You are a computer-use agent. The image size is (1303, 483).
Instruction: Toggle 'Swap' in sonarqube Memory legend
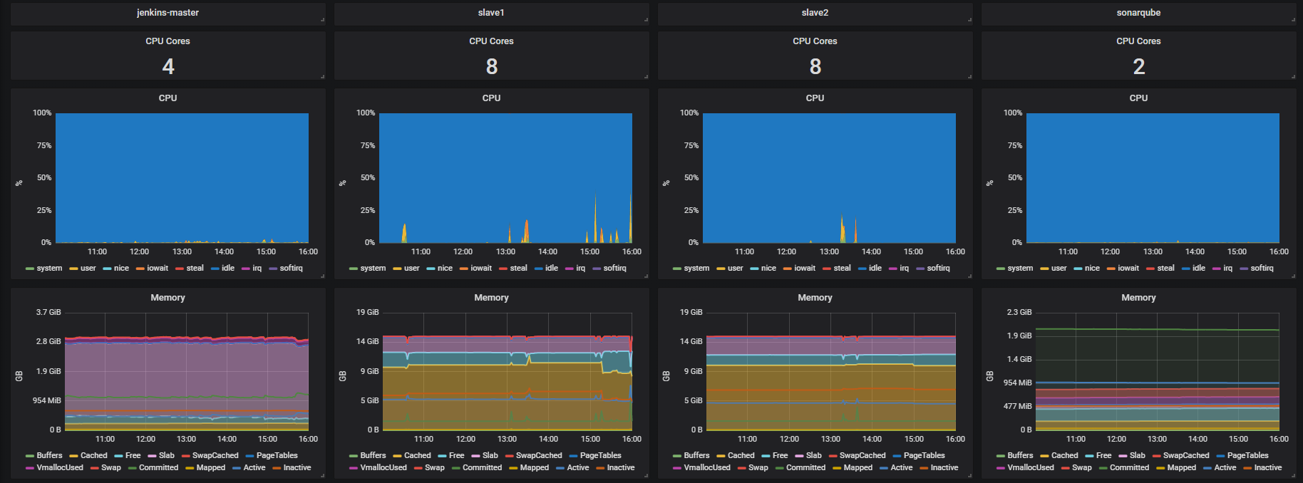(x=1082, y=468)
